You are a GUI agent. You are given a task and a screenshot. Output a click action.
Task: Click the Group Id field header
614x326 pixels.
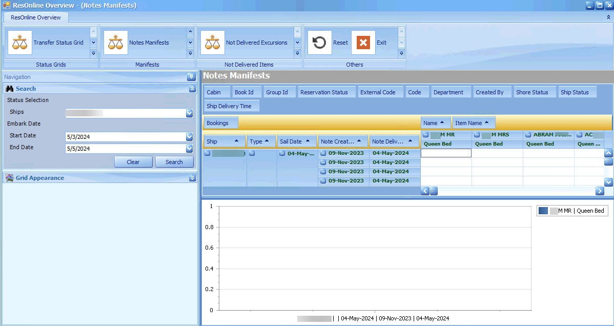click(280, 92)
